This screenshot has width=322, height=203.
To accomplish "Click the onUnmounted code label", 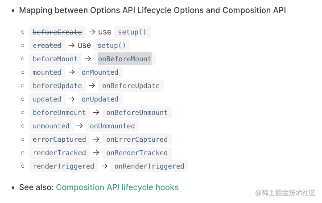I will click(112, 126).
